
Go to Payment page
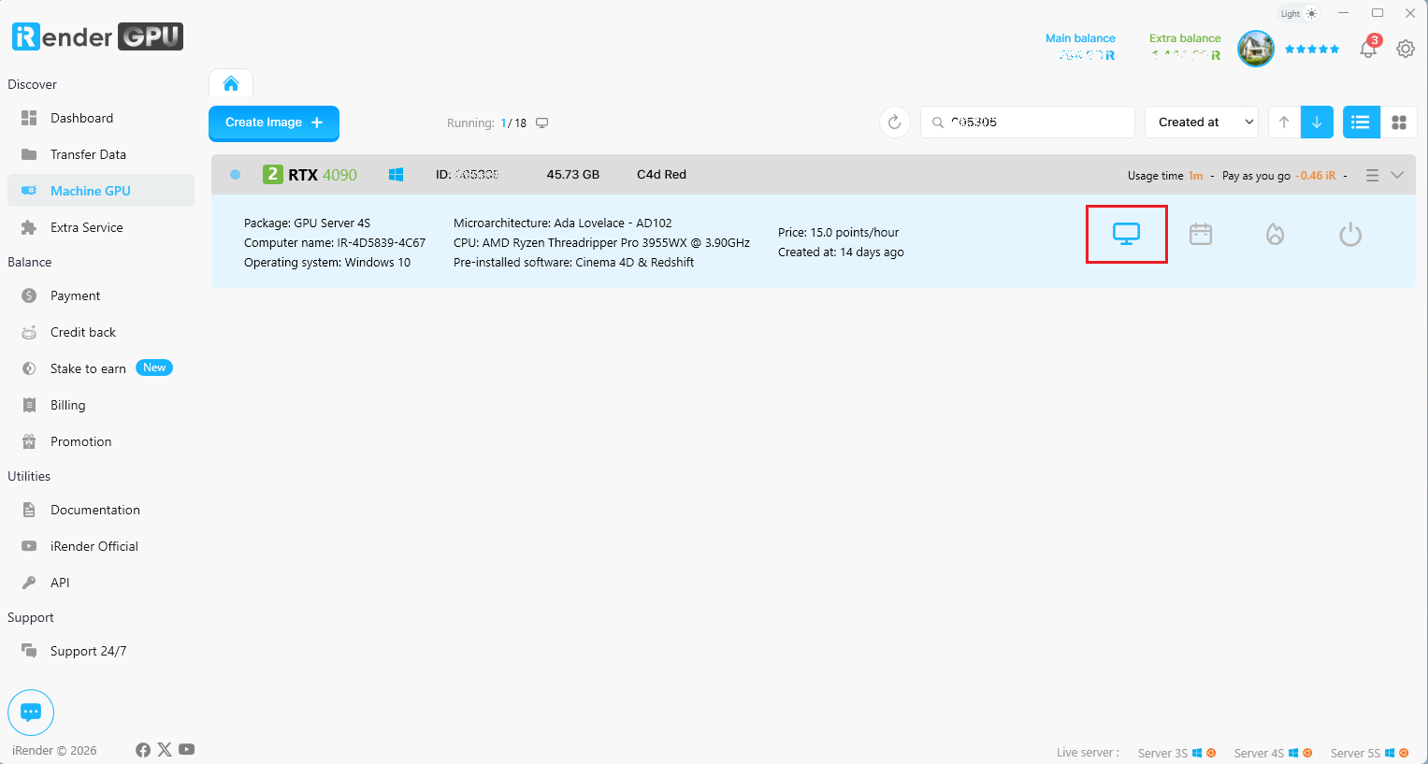101,296
